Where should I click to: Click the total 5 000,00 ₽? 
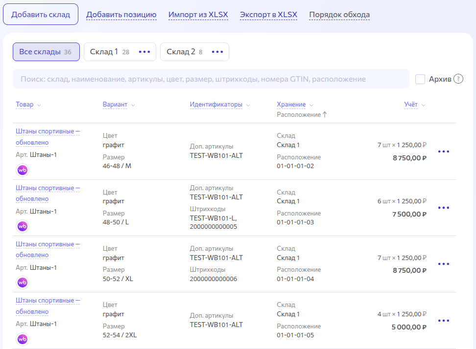point(409,327)
